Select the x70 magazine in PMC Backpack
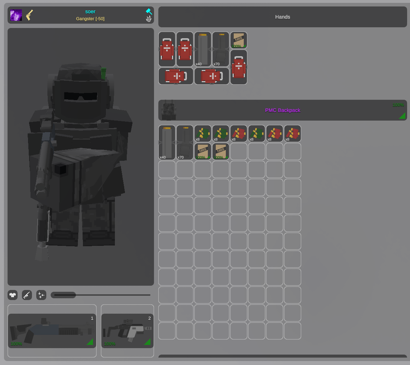The height and width of the screenshot is (365, 410). tap(185, 142)
